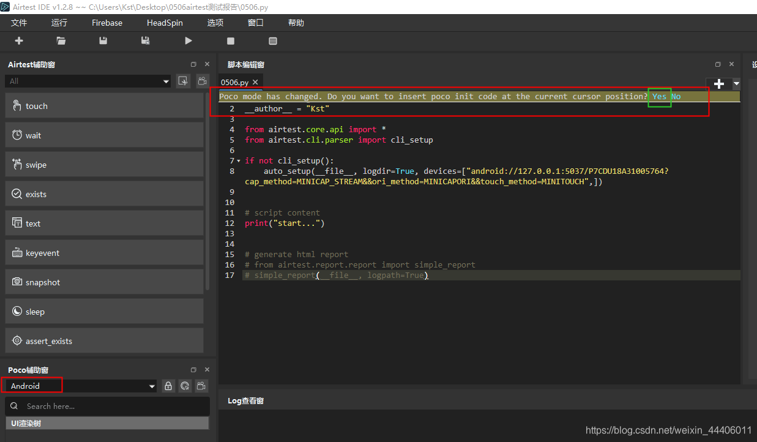Open the dropdown arrow beside the editor plus button
This screenshot has height=442, width=757.
736,84
